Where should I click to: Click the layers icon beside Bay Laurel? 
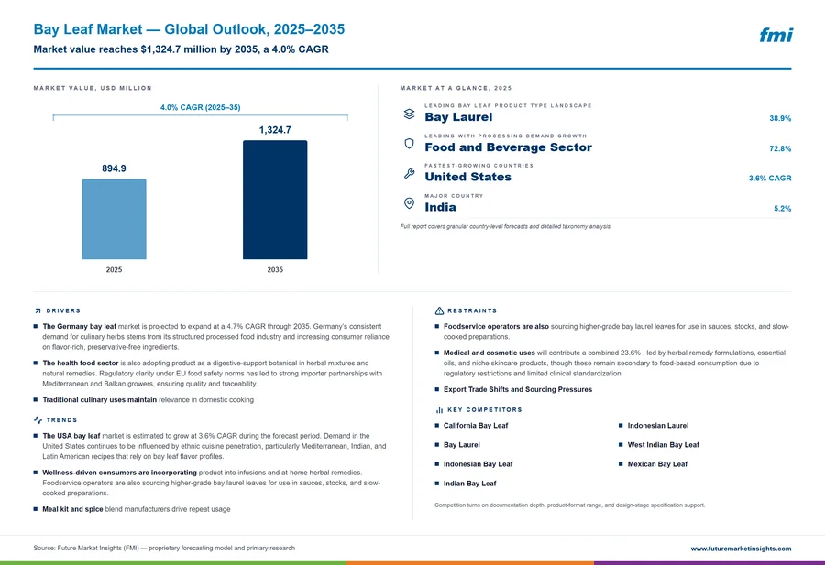tap(409, 114)
